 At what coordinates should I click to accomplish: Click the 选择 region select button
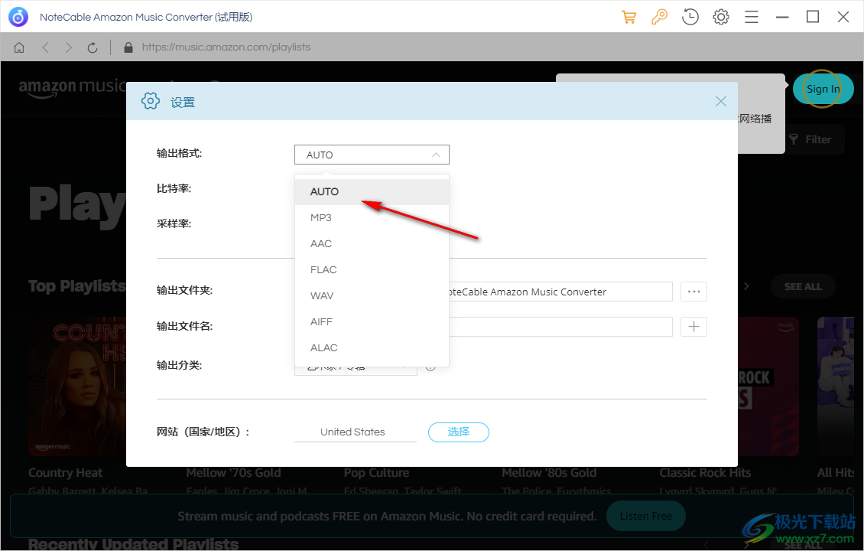459,432
